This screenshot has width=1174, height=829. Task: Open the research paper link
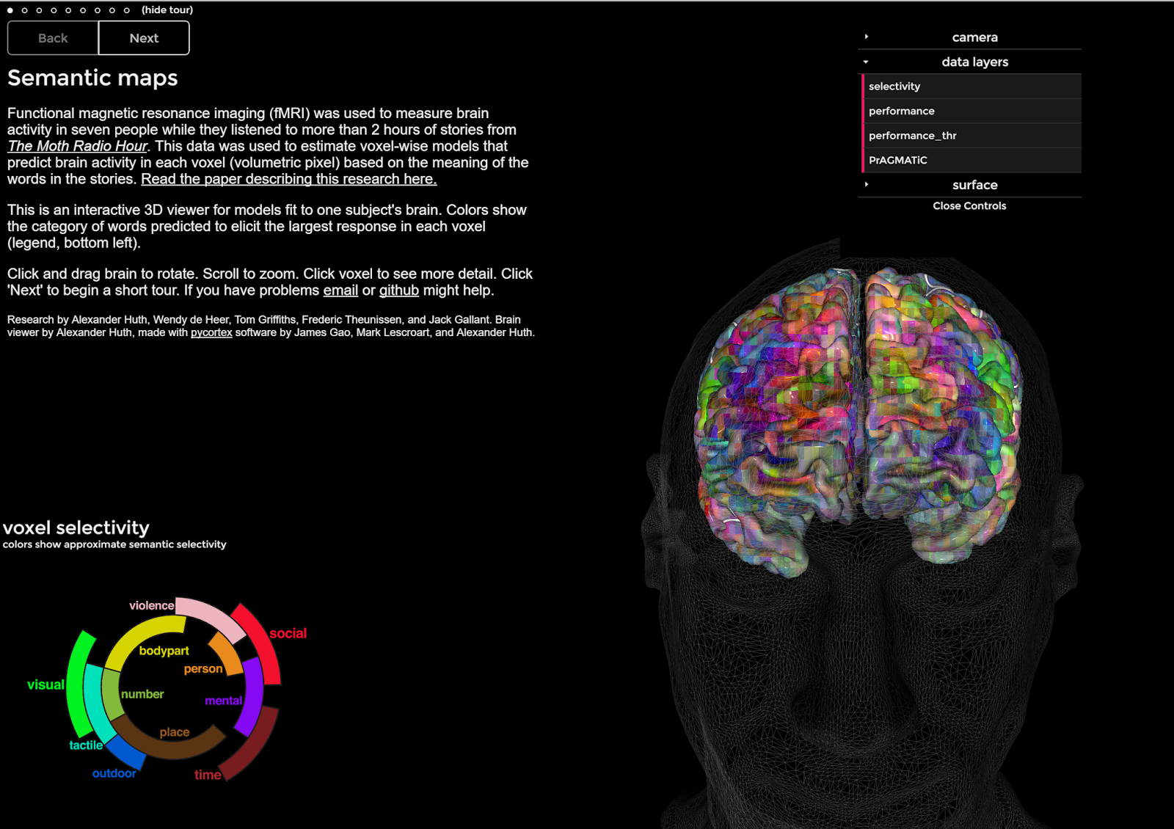[288, 179]
